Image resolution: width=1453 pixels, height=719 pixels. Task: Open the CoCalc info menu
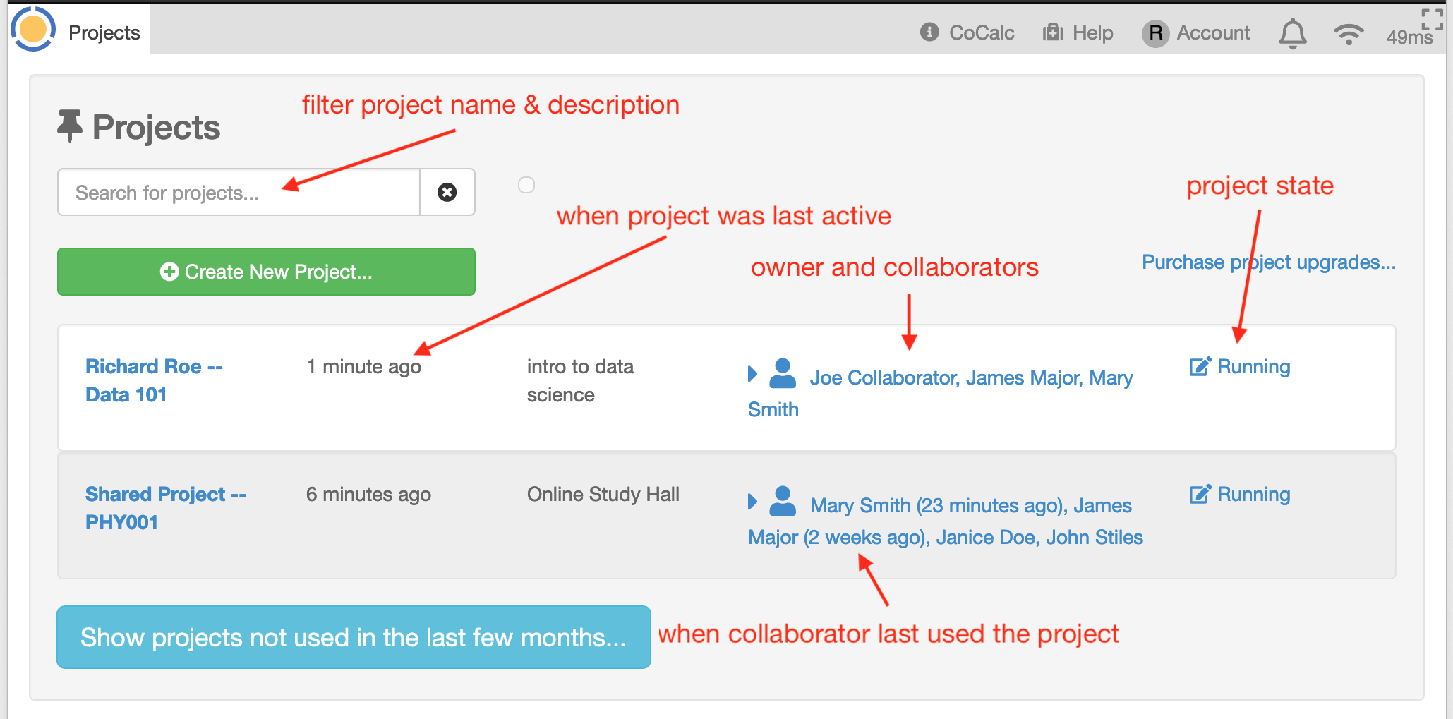click(967, 32)
